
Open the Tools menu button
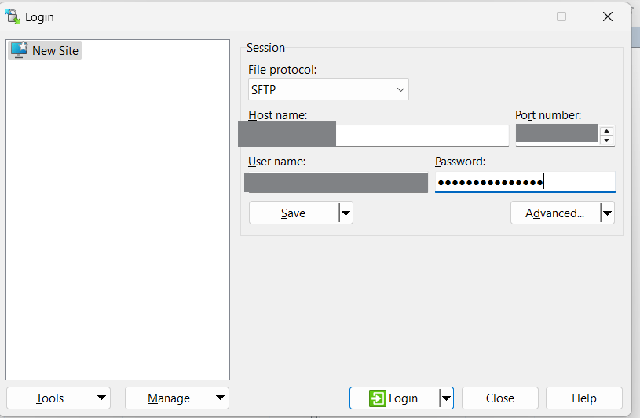tap(58, 398)
